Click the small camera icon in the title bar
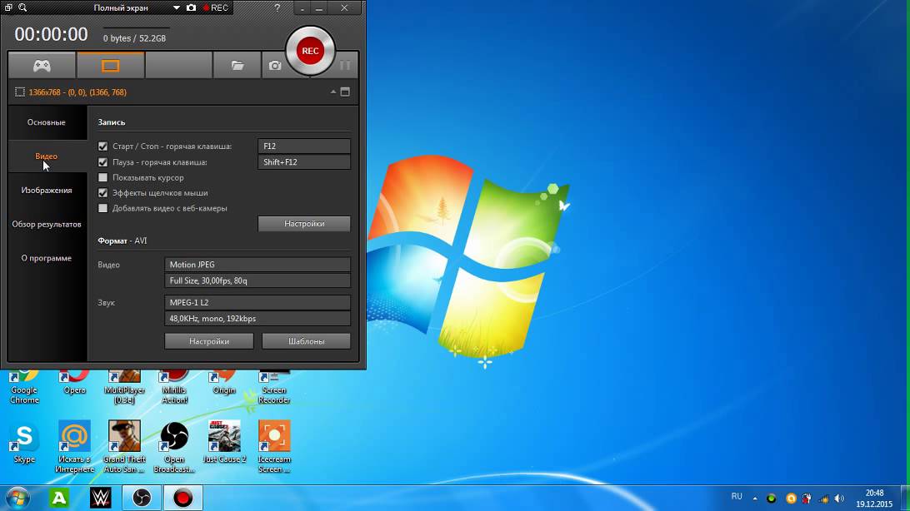Image resolution: width=910 pixels, height=511 pixels. click(191, 7)
